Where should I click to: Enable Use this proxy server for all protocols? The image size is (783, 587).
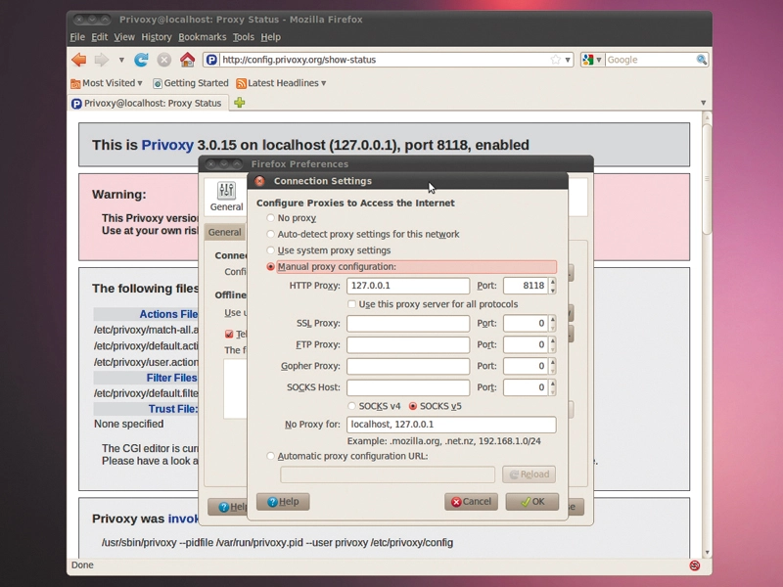pos(352,304)
